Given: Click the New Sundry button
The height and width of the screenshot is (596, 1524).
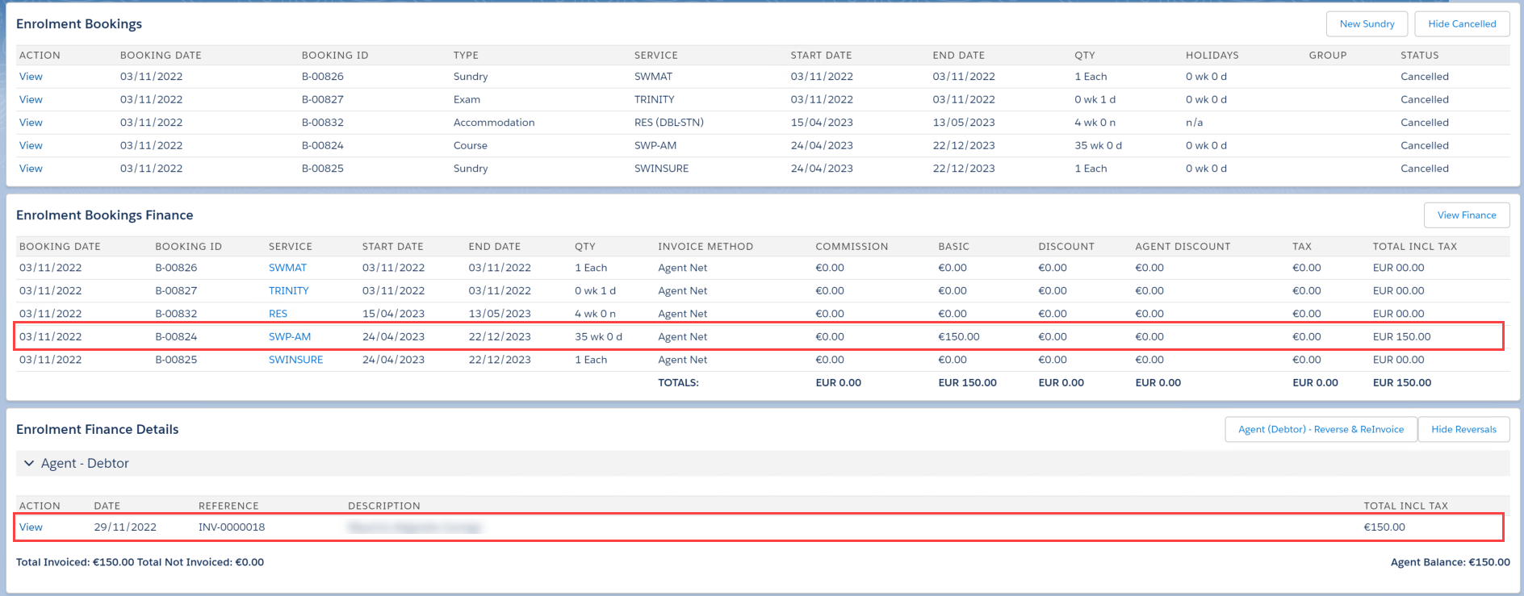Looking at the screenshot, I should coord(1366,24).
